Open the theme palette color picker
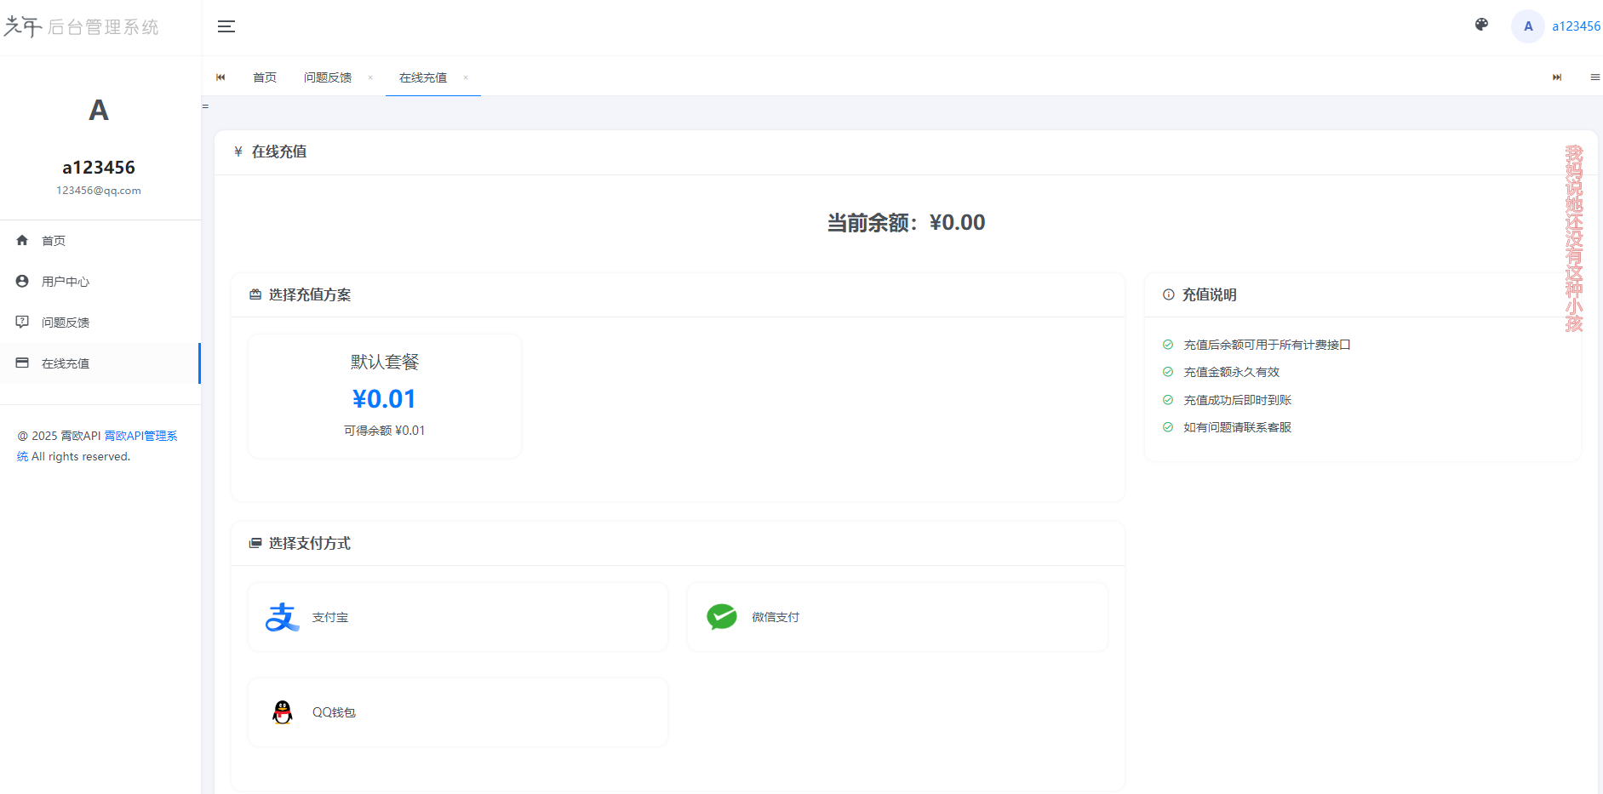This screenshot has height=794, width=1603. (1481, 26)
